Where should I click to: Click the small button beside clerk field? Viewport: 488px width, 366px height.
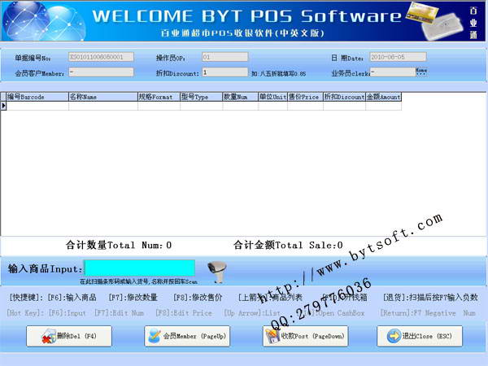pos(421,72)
